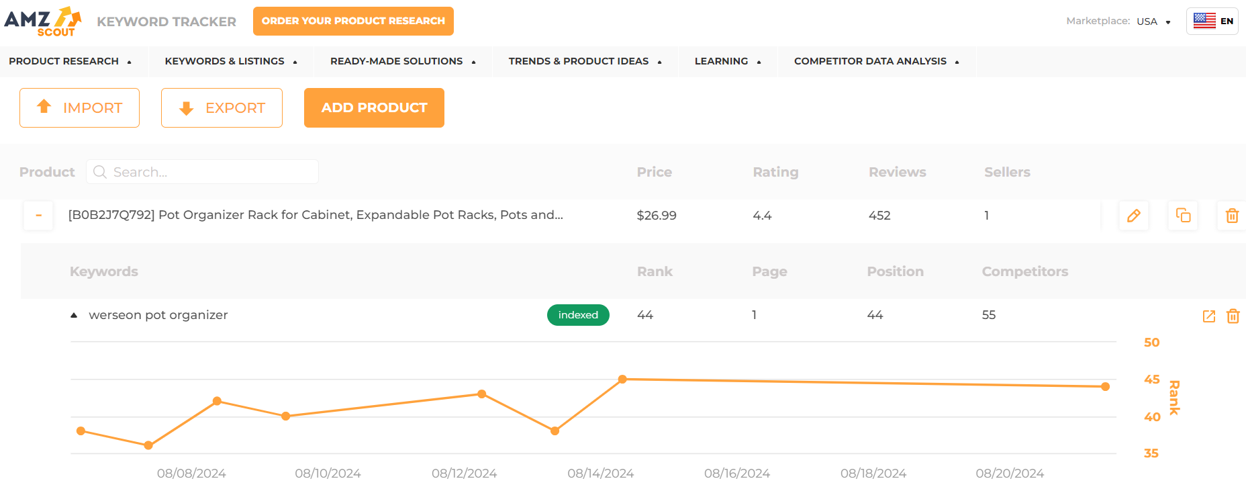Click the product Search input field
Image resolution: width=1246 pixels, height=489 pixels.
tap(202, 172)
